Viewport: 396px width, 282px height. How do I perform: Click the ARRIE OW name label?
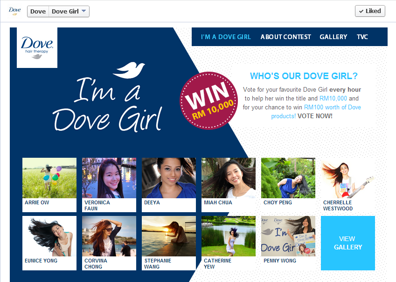pos(37,202)
